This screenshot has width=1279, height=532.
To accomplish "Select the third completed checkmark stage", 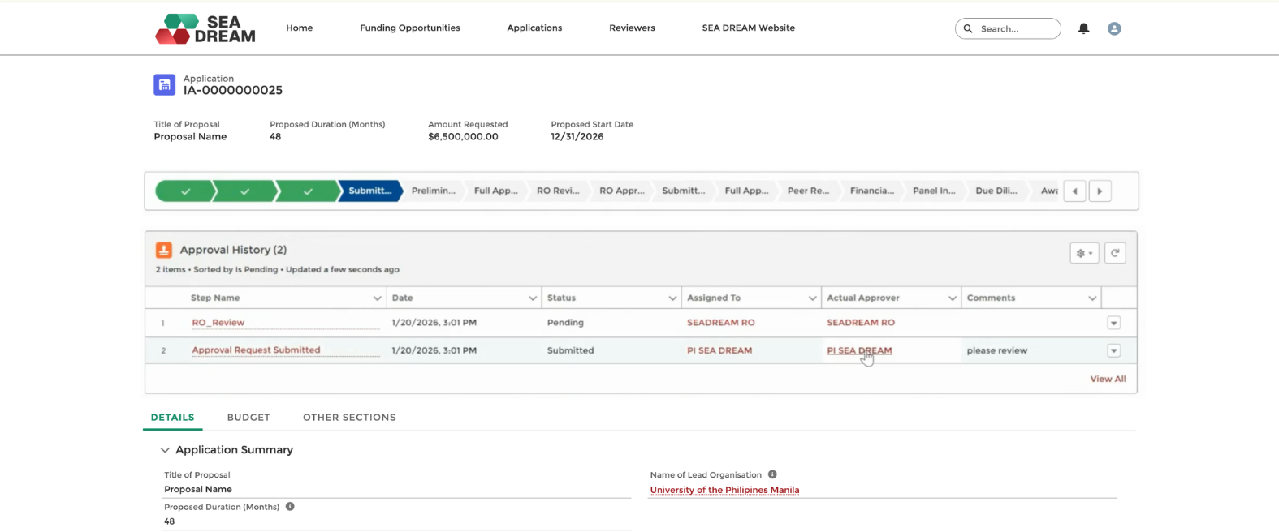I will click(308, 191).
